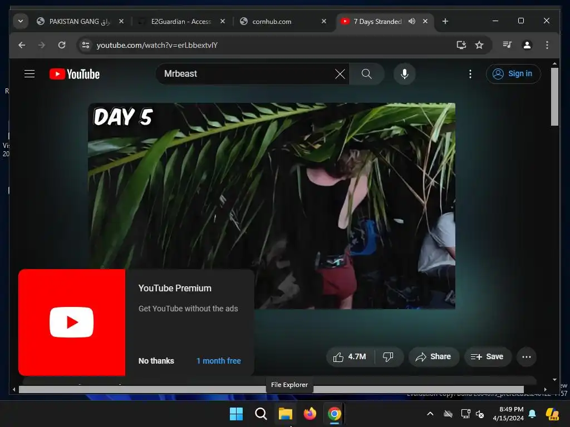Open the media controls icon in Chrome toolbar
The width and height of the screenshot is (570, 427).
[507, 45]
